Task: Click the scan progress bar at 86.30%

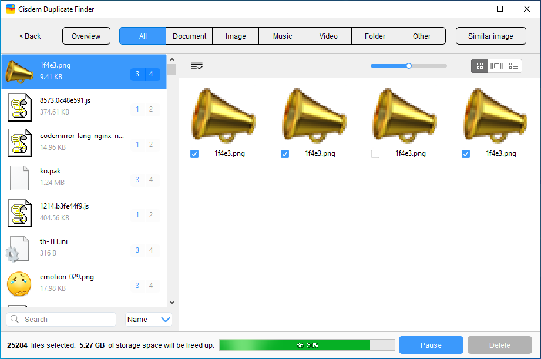Action: pos(307,345)
